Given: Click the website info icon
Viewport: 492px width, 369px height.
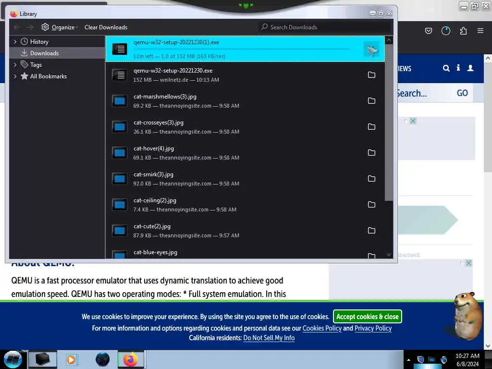Looking at the screenshot, I should click(458, 68).
